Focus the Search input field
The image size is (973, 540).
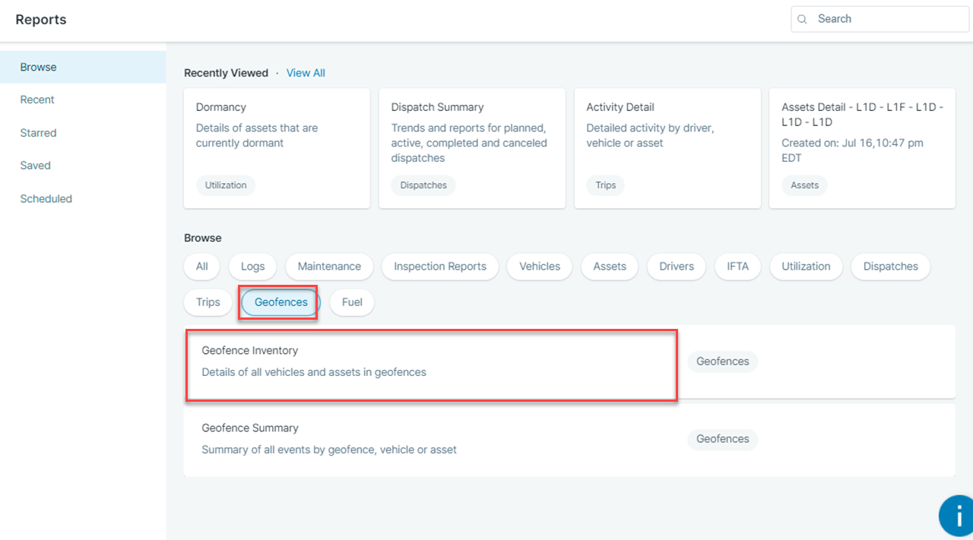[x=881, y=19]
